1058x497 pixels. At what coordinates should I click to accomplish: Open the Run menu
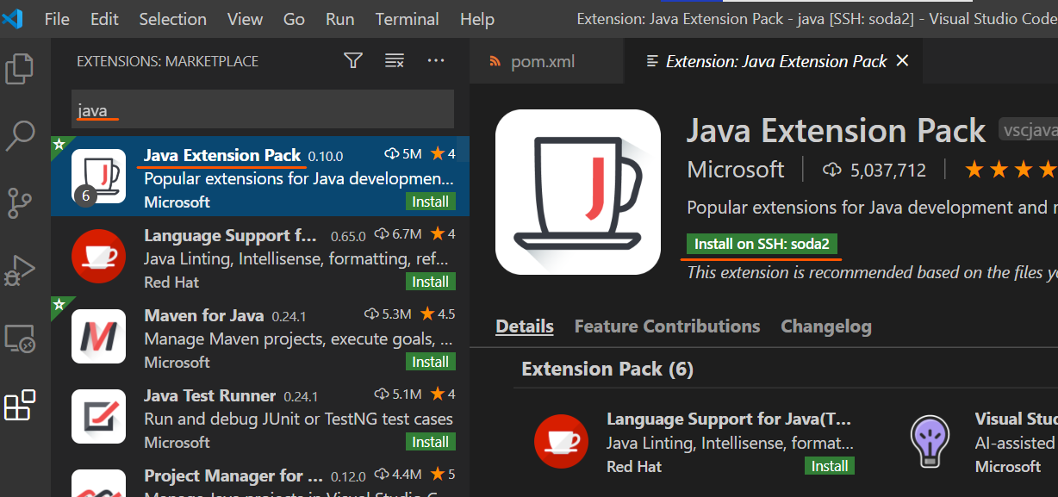point(340,19)
